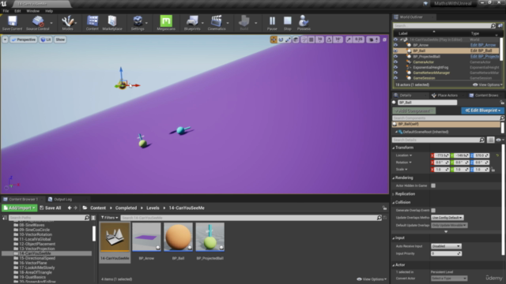Open viewport options dropdown arrow
The image size is (506, 284).
pyautogui.click(x=6, y=39)
